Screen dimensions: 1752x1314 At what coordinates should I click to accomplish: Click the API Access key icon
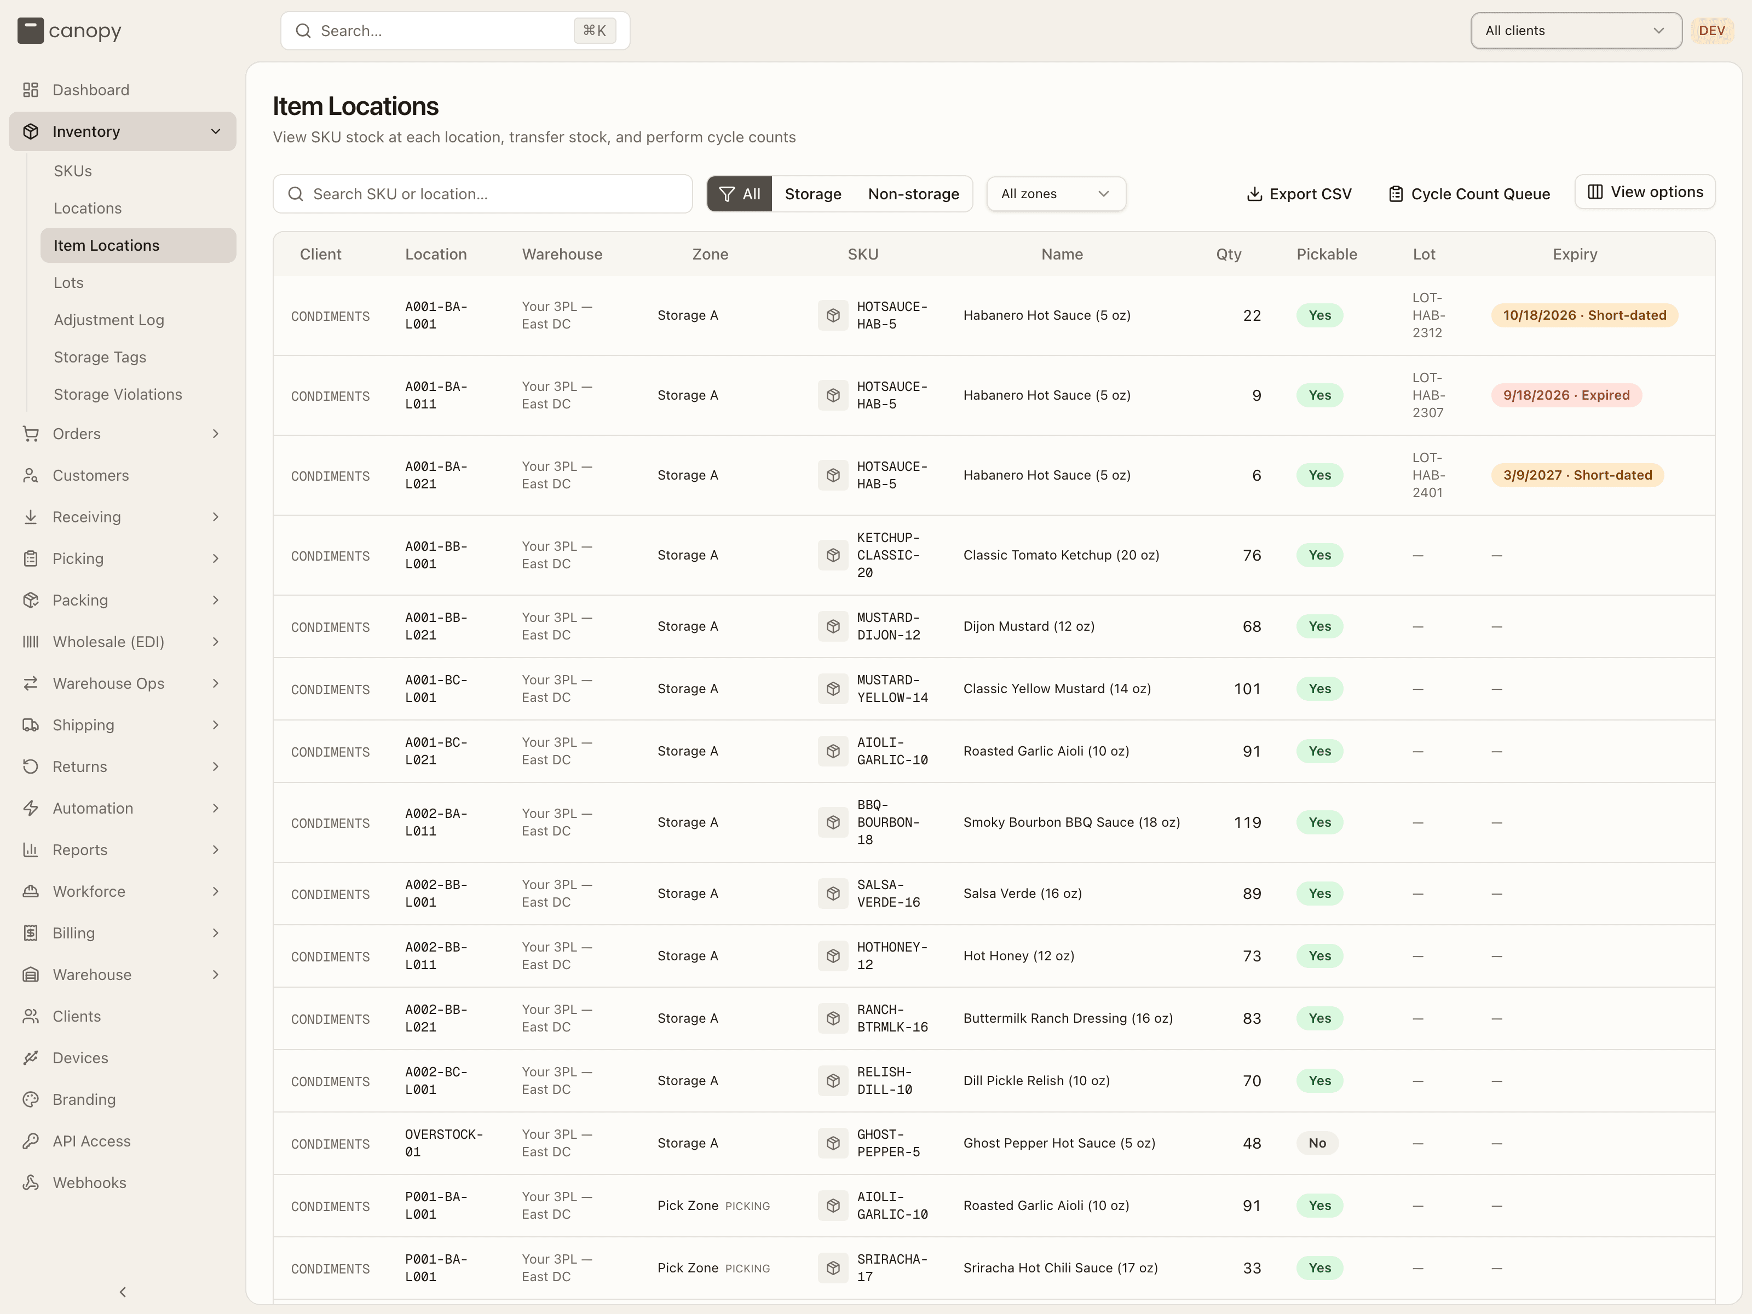(30, 1142)
